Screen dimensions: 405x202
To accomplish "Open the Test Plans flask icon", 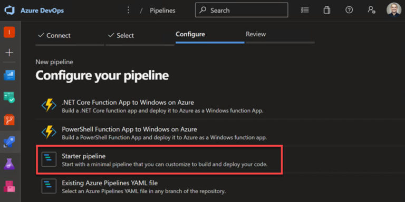I will [9, 164].
